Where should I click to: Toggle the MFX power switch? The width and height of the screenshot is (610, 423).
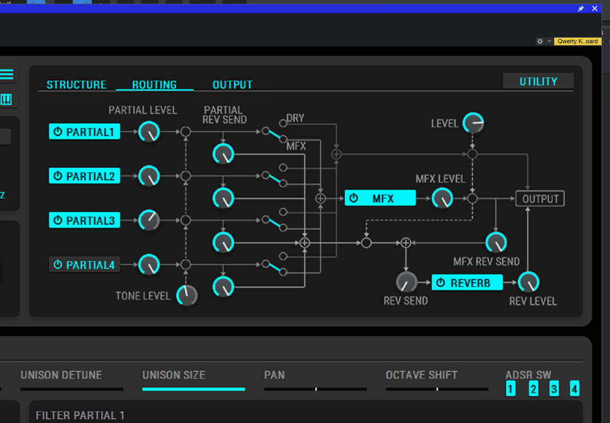[354, 198]
